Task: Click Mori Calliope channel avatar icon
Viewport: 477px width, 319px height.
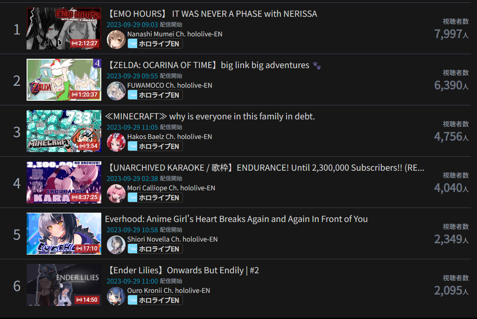Action: coord(116,194)
